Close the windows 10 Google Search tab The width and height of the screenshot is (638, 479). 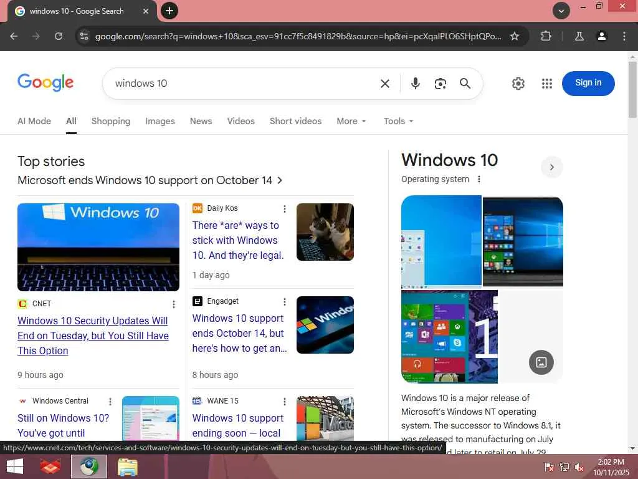(146, 11)
